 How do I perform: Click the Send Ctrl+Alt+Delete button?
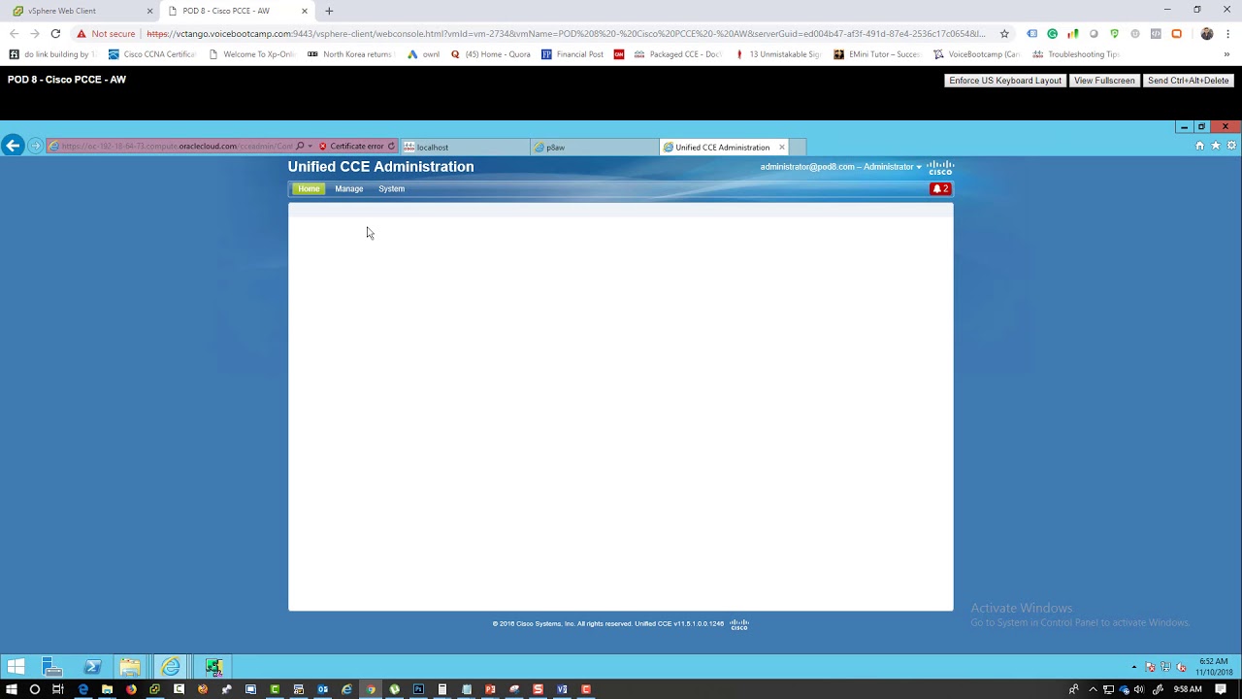(1188, 81)
